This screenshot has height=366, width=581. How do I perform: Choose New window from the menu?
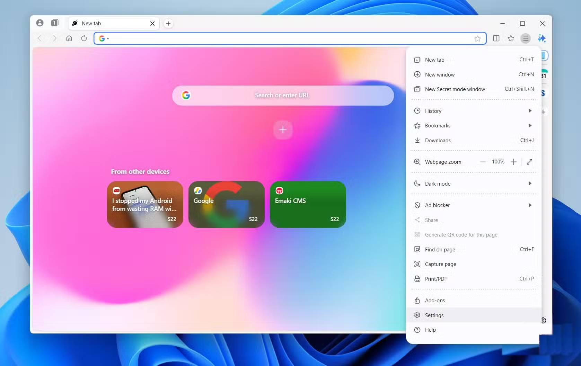(x=474, y=74)
